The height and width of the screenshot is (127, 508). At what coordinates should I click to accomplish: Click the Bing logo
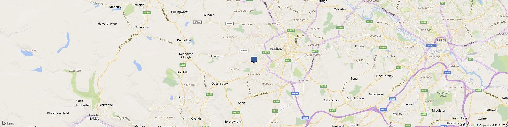pos(8,123)
